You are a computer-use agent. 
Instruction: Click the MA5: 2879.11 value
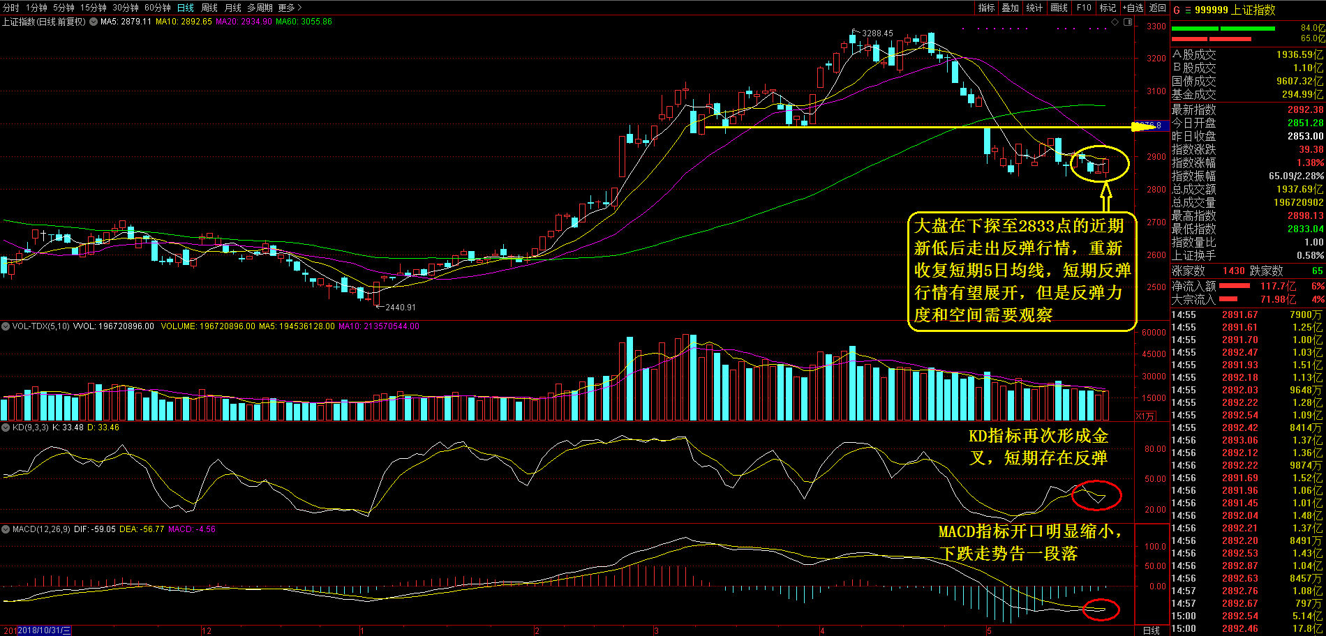point(126,22)
